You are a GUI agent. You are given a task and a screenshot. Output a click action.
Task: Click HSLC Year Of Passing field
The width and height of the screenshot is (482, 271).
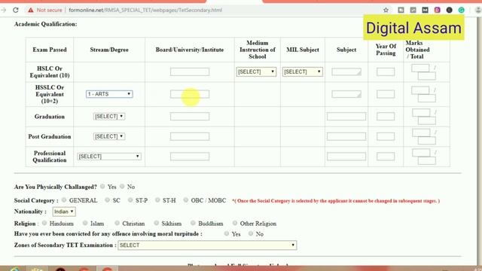(386, 72)
